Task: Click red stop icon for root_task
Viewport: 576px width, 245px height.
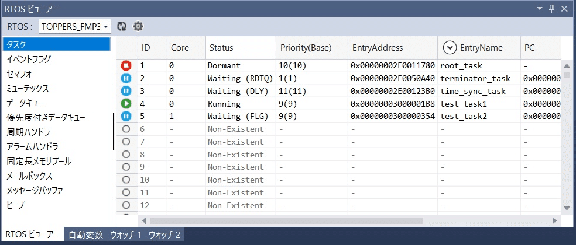Action: coord(126,66)
